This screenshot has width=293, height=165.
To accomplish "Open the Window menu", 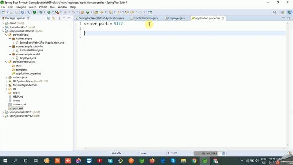I will coord(62,7).
